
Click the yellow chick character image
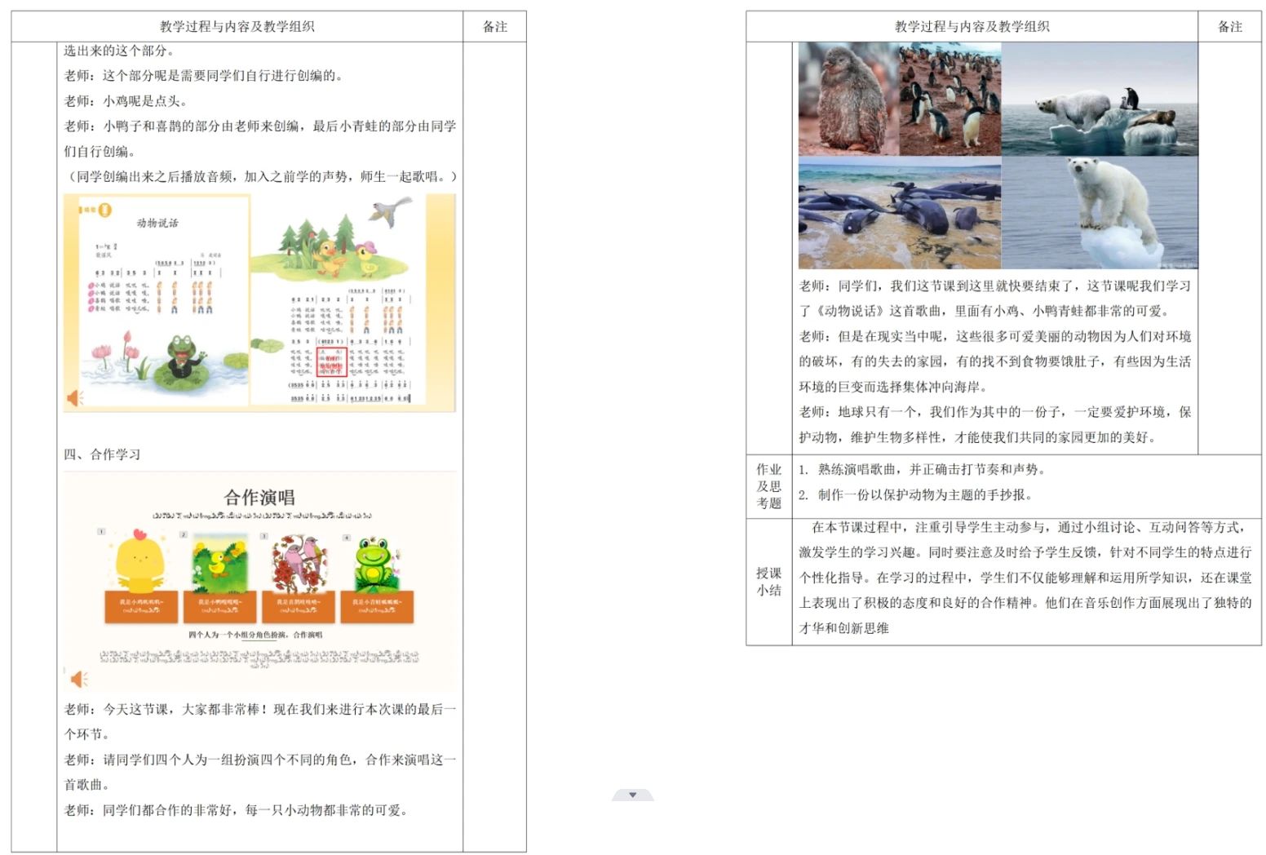[x=139, y=561]
